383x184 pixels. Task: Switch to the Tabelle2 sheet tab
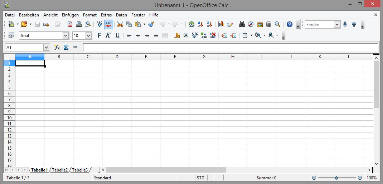[x=60, y=170]
